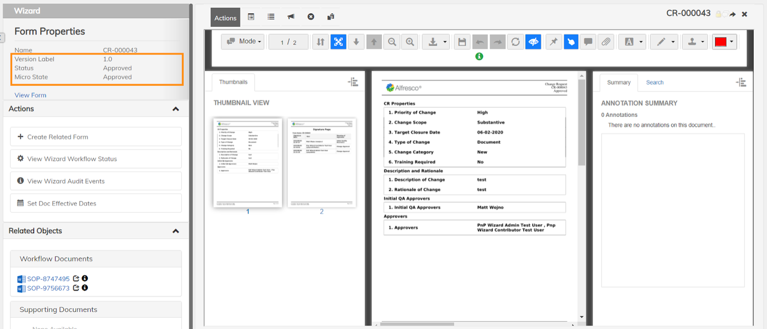Open the download options dropdown
Image resolution: width=767 pixels, height=329 pixels.
[436, 42]
